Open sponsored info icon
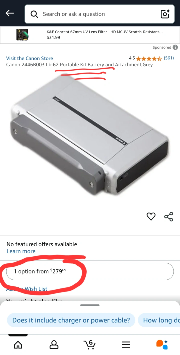Image resolution: width=180 pixels, height=355 pixels. click(x=175, y=47)
